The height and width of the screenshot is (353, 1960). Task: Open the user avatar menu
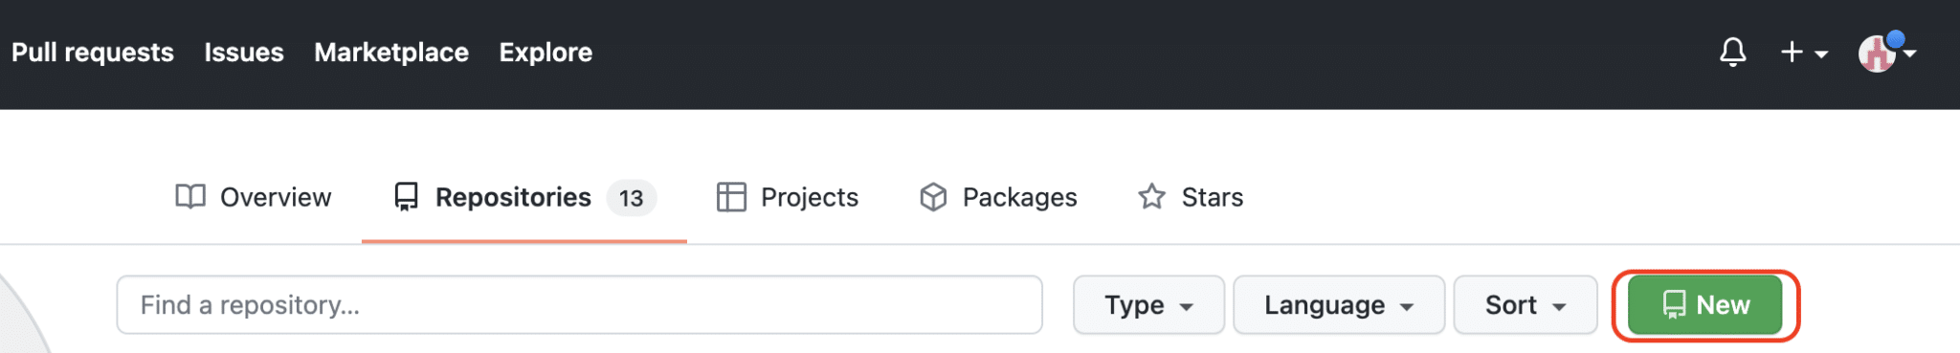(x=1878, y=53)
